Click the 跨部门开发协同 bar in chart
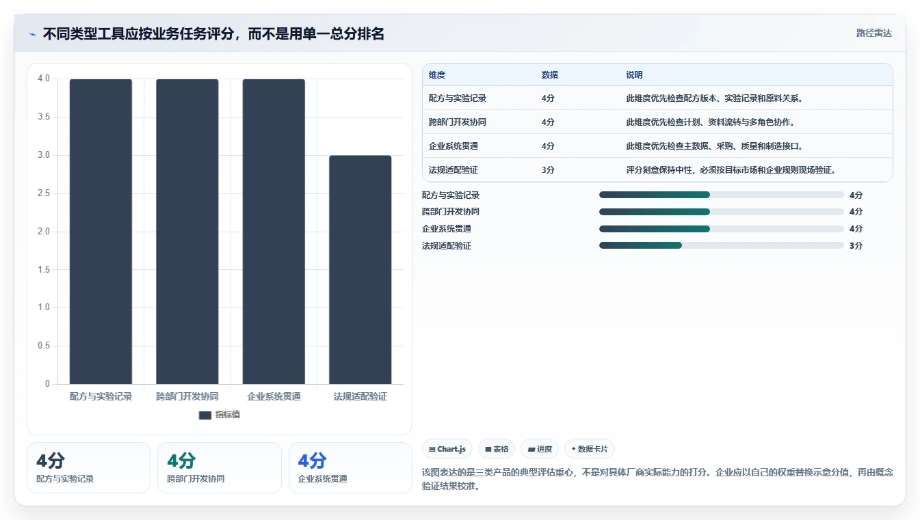This screenshot has height=520, width=920. tap(187, 231)
